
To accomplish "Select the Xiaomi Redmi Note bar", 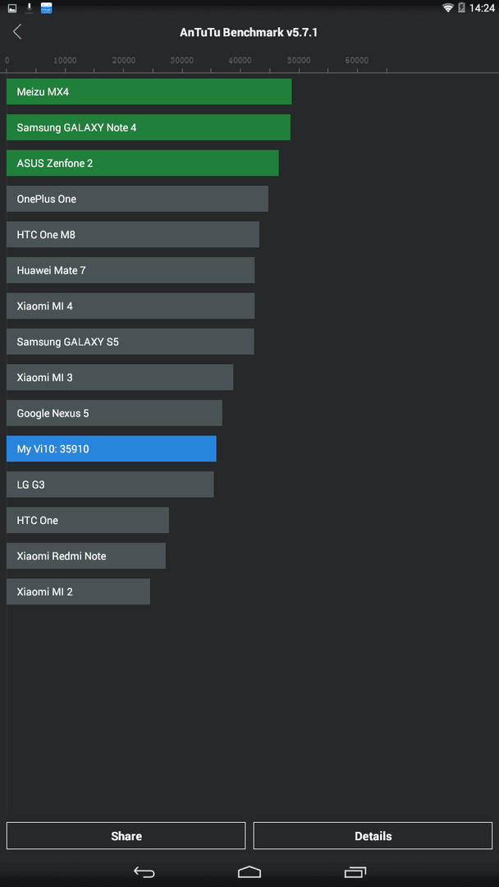I will click(x=86, y=556).
